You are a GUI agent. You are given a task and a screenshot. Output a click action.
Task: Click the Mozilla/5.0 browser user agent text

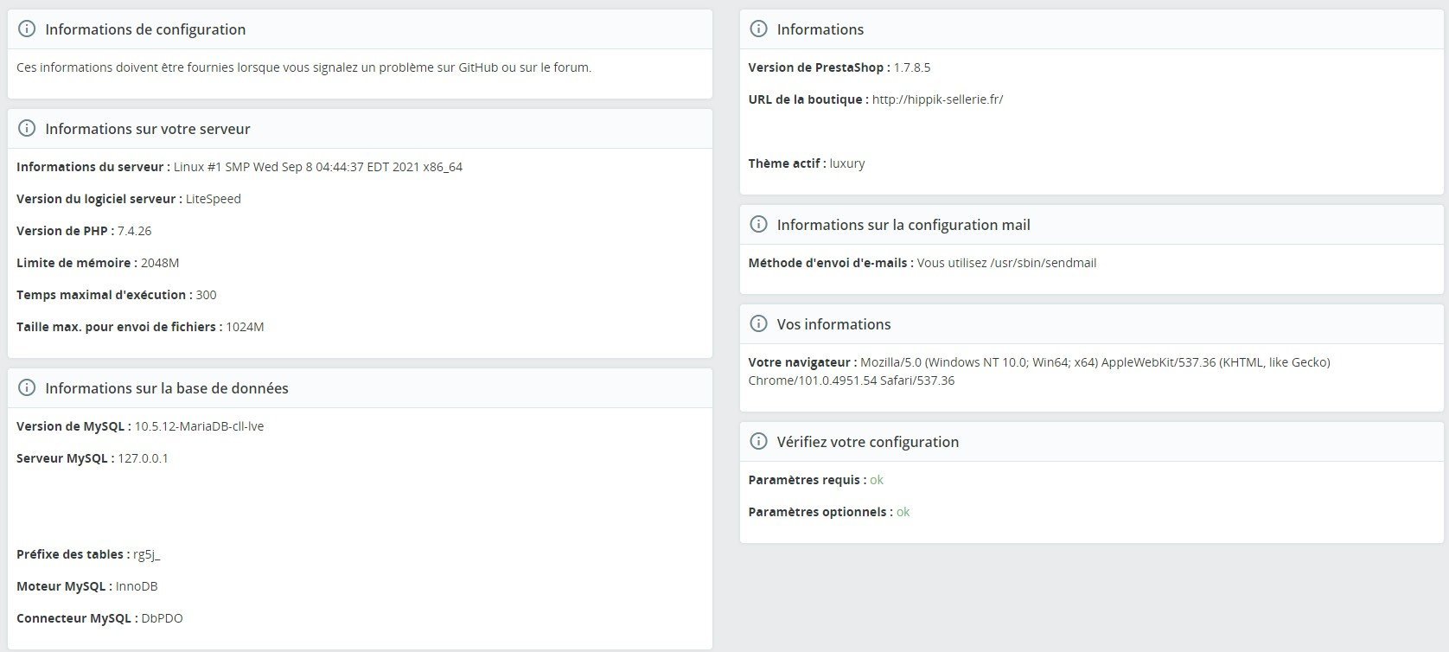coord(1039,371)
